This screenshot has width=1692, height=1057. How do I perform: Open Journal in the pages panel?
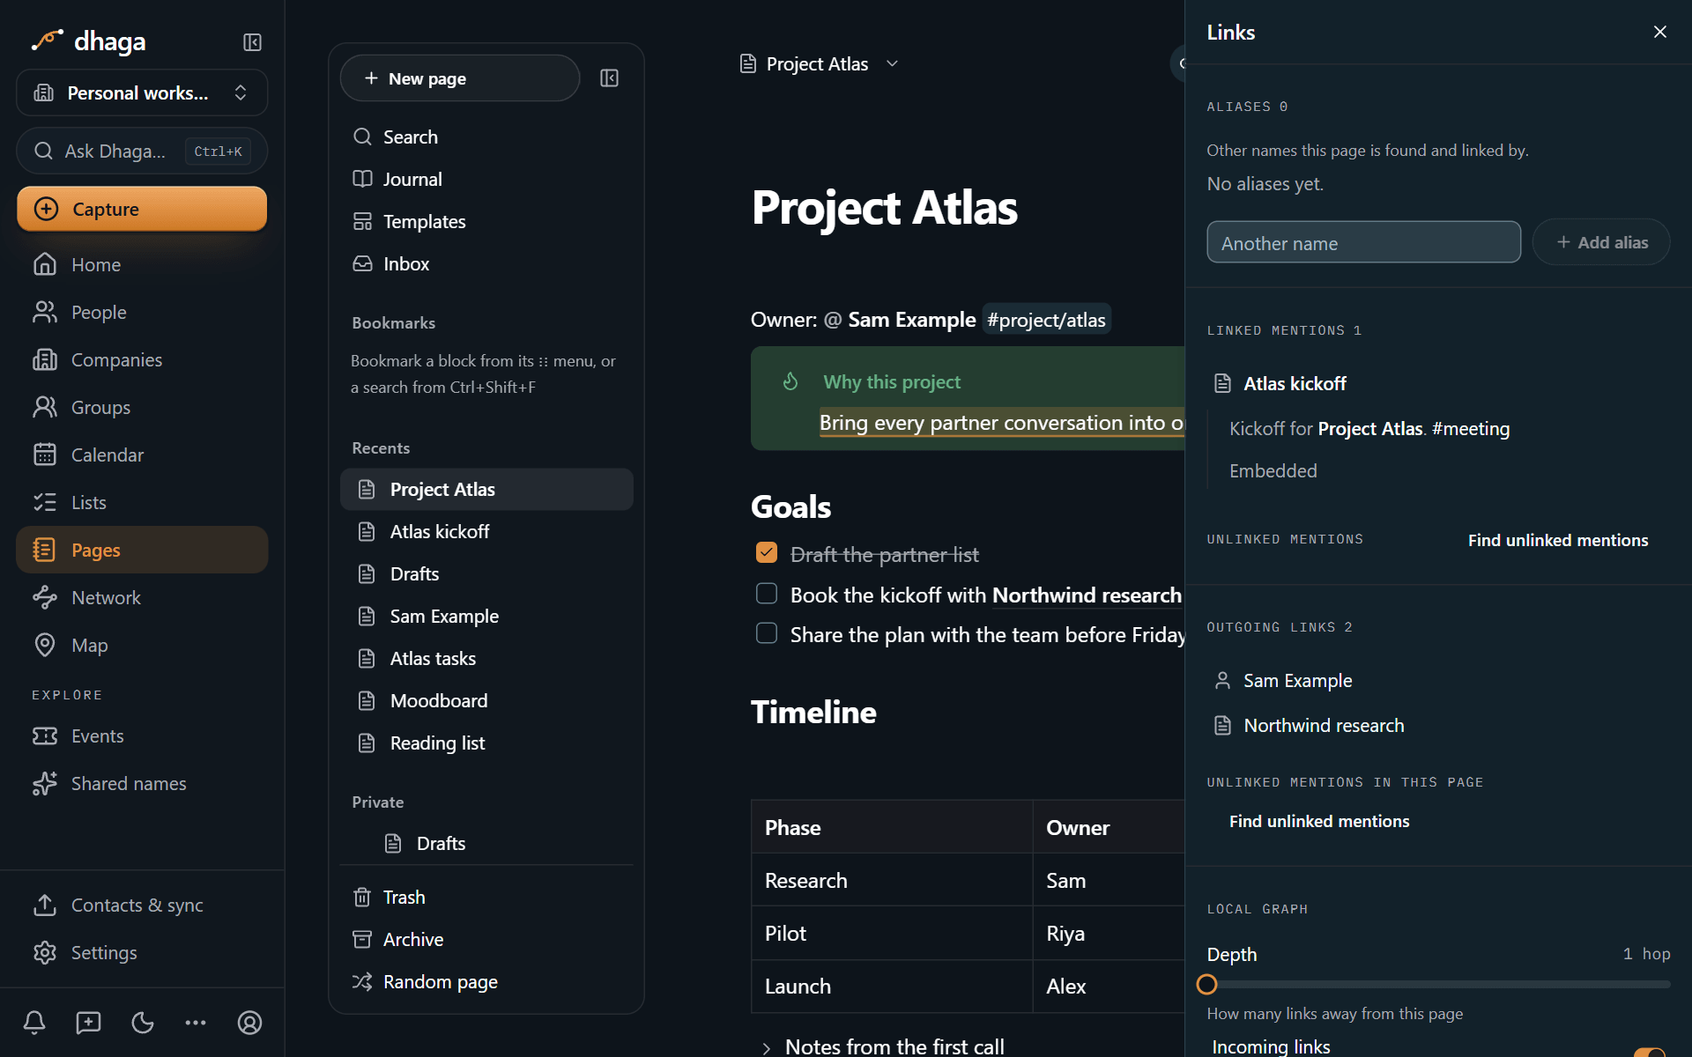(486, 179)
